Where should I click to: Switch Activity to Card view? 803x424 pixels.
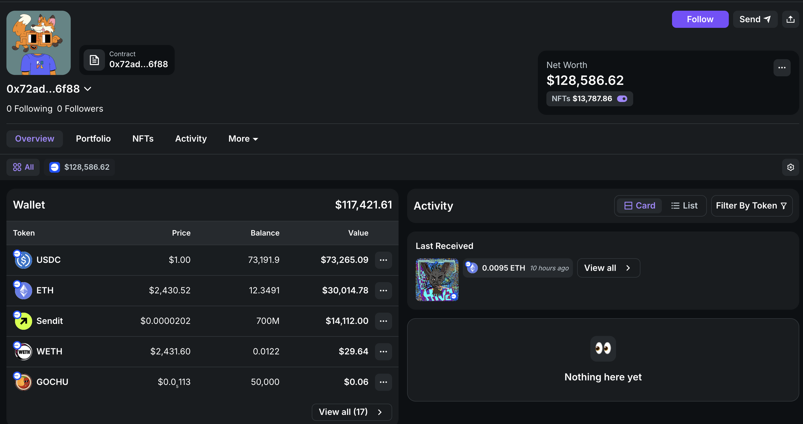(639, 206)
